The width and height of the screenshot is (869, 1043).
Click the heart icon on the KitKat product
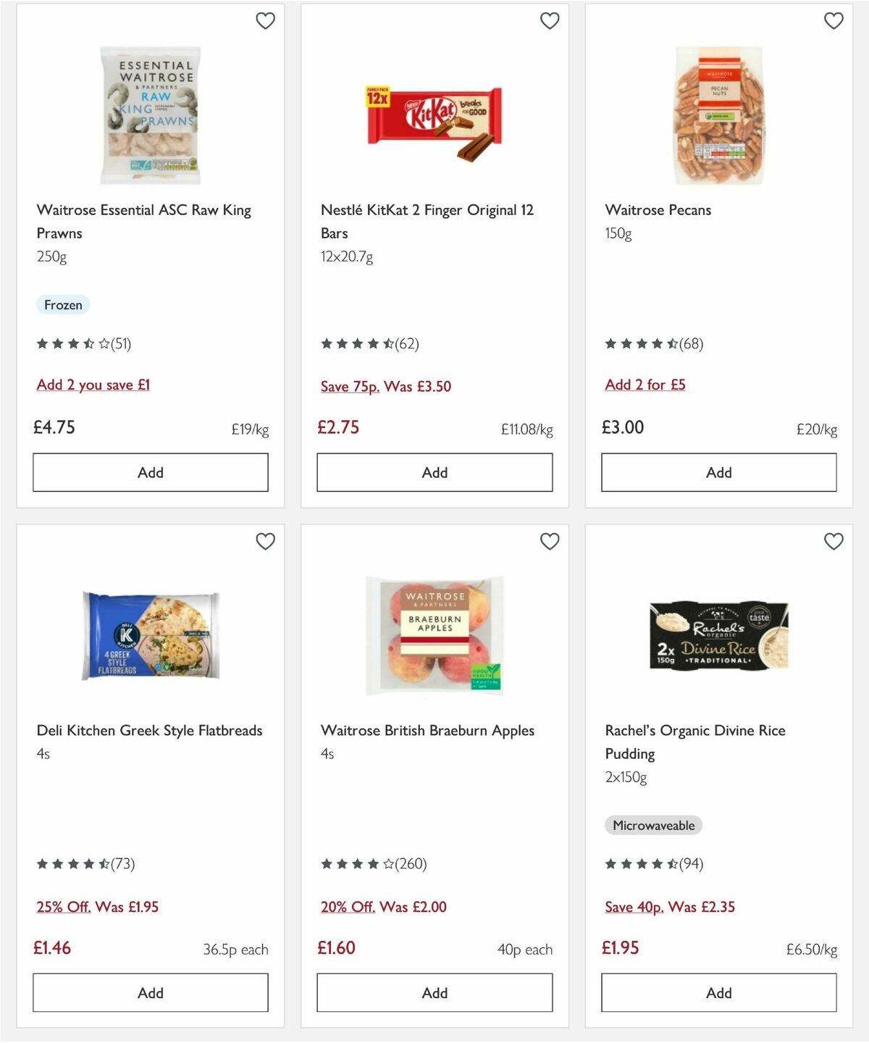(550, 21)
